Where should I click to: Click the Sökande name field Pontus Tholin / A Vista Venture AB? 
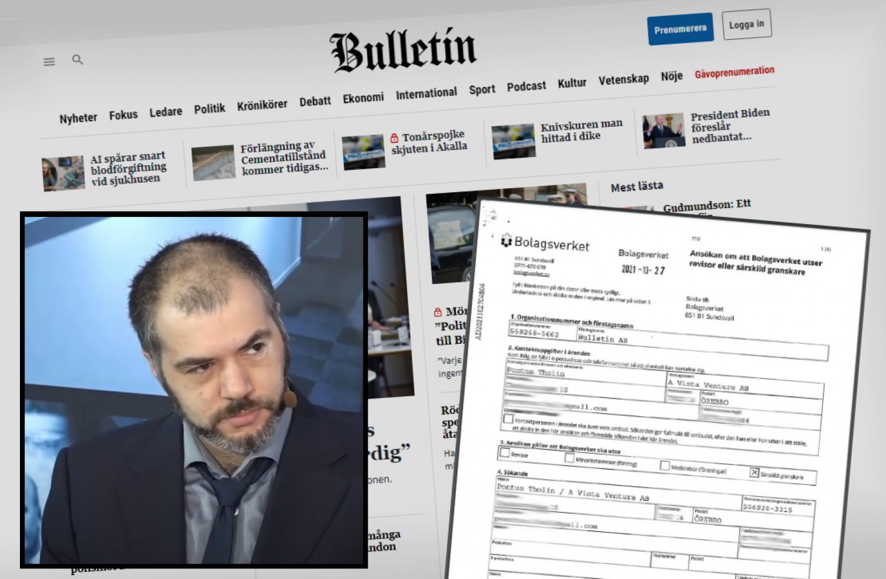point(619,492)
